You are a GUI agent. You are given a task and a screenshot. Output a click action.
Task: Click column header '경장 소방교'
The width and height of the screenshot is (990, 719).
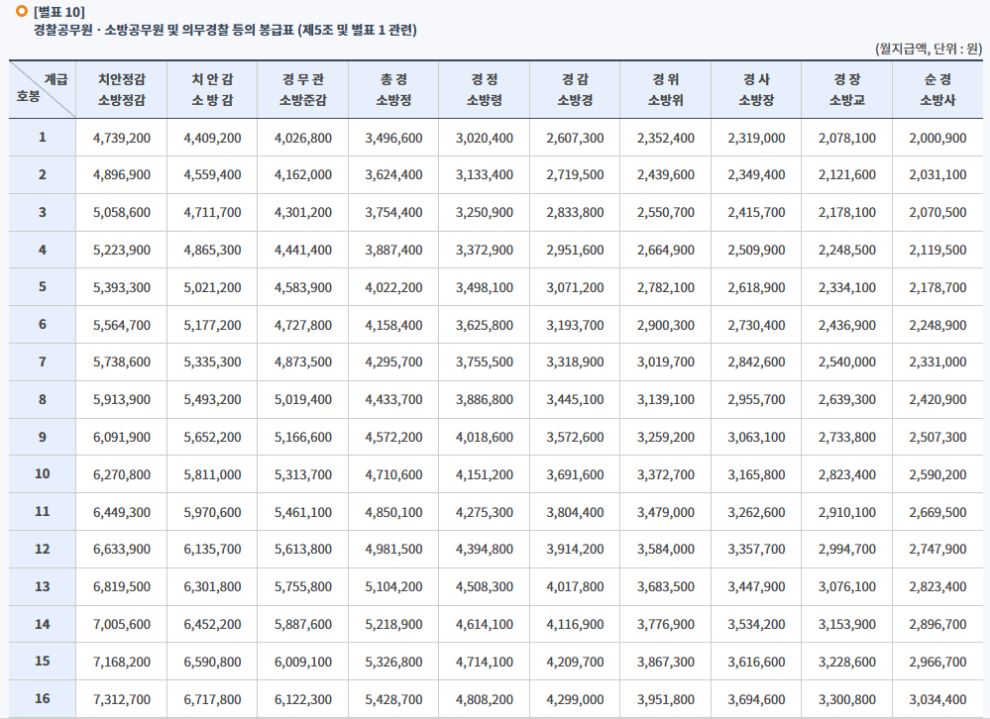tap(846, 89)
